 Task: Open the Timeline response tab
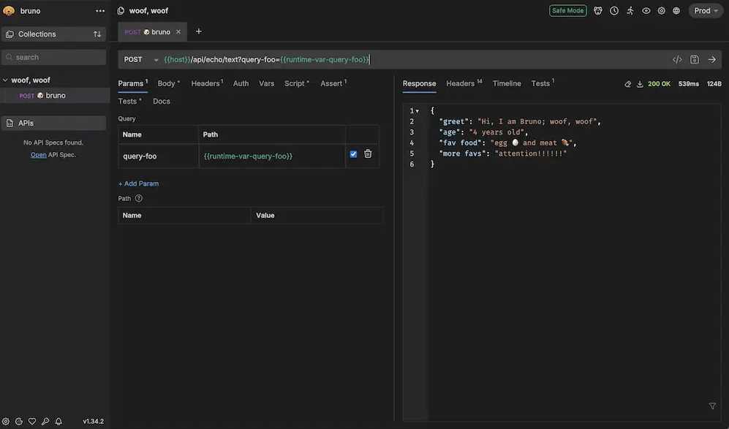tap(507, 83)
